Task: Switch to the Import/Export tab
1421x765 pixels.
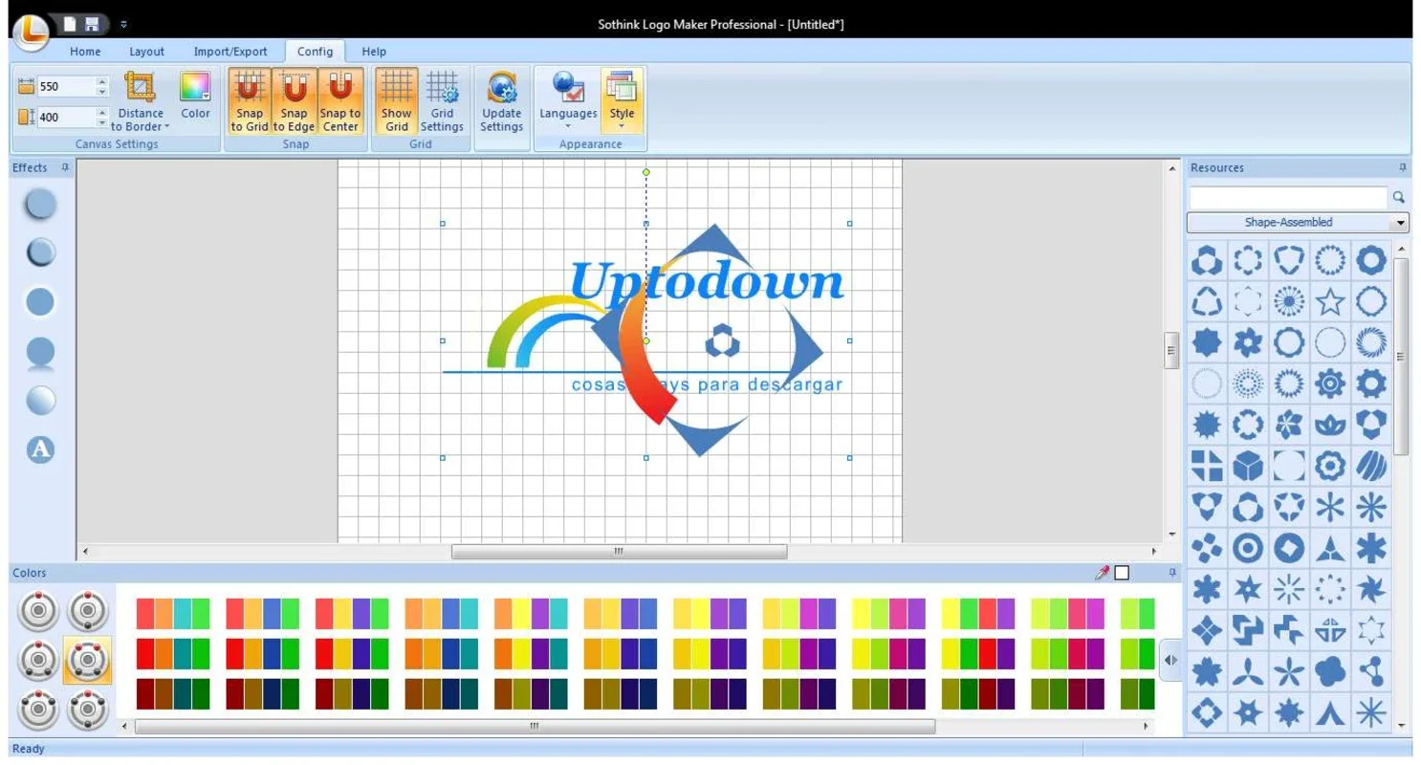Action: click(230, 52)
